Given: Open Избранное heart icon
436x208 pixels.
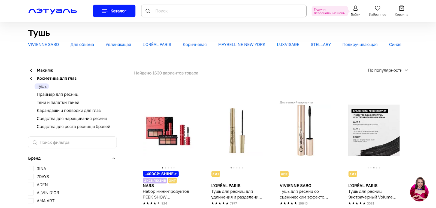Looking at the screenshot, I should coord(377,11).
